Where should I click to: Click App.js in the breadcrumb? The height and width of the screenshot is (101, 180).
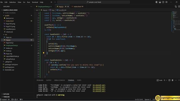45,10
